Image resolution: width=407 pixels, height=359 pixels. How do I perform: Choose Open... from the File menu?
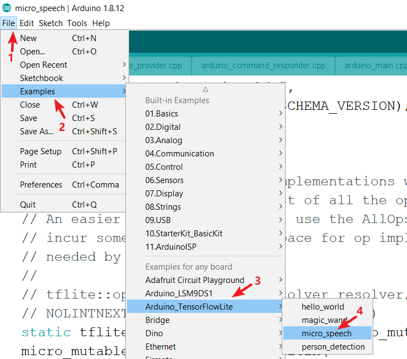coord(64,52)
